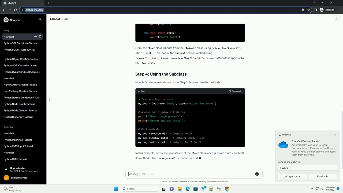Go back using the browser back arrow
The image size is (343, 193).
tap(4, 10)
